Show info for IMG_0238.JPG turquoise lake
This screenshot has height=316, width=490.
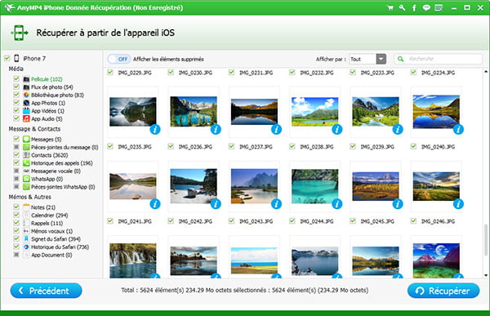point(336,204)
